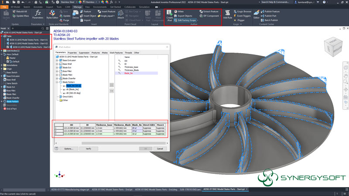The image size is (349, 196).
Task: Click the remove parameter << arrow button
Action: point(111,91)
